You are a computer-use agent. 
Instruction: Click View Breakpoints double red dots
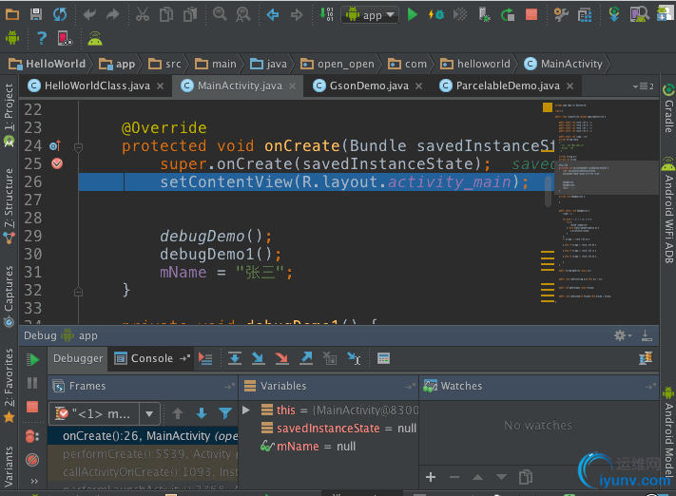click(x=32, y=436)
